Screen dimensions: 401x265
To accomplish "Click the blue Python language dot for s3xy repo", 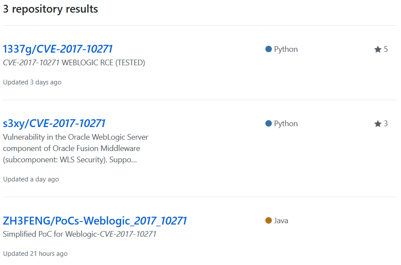I will 268,123.
